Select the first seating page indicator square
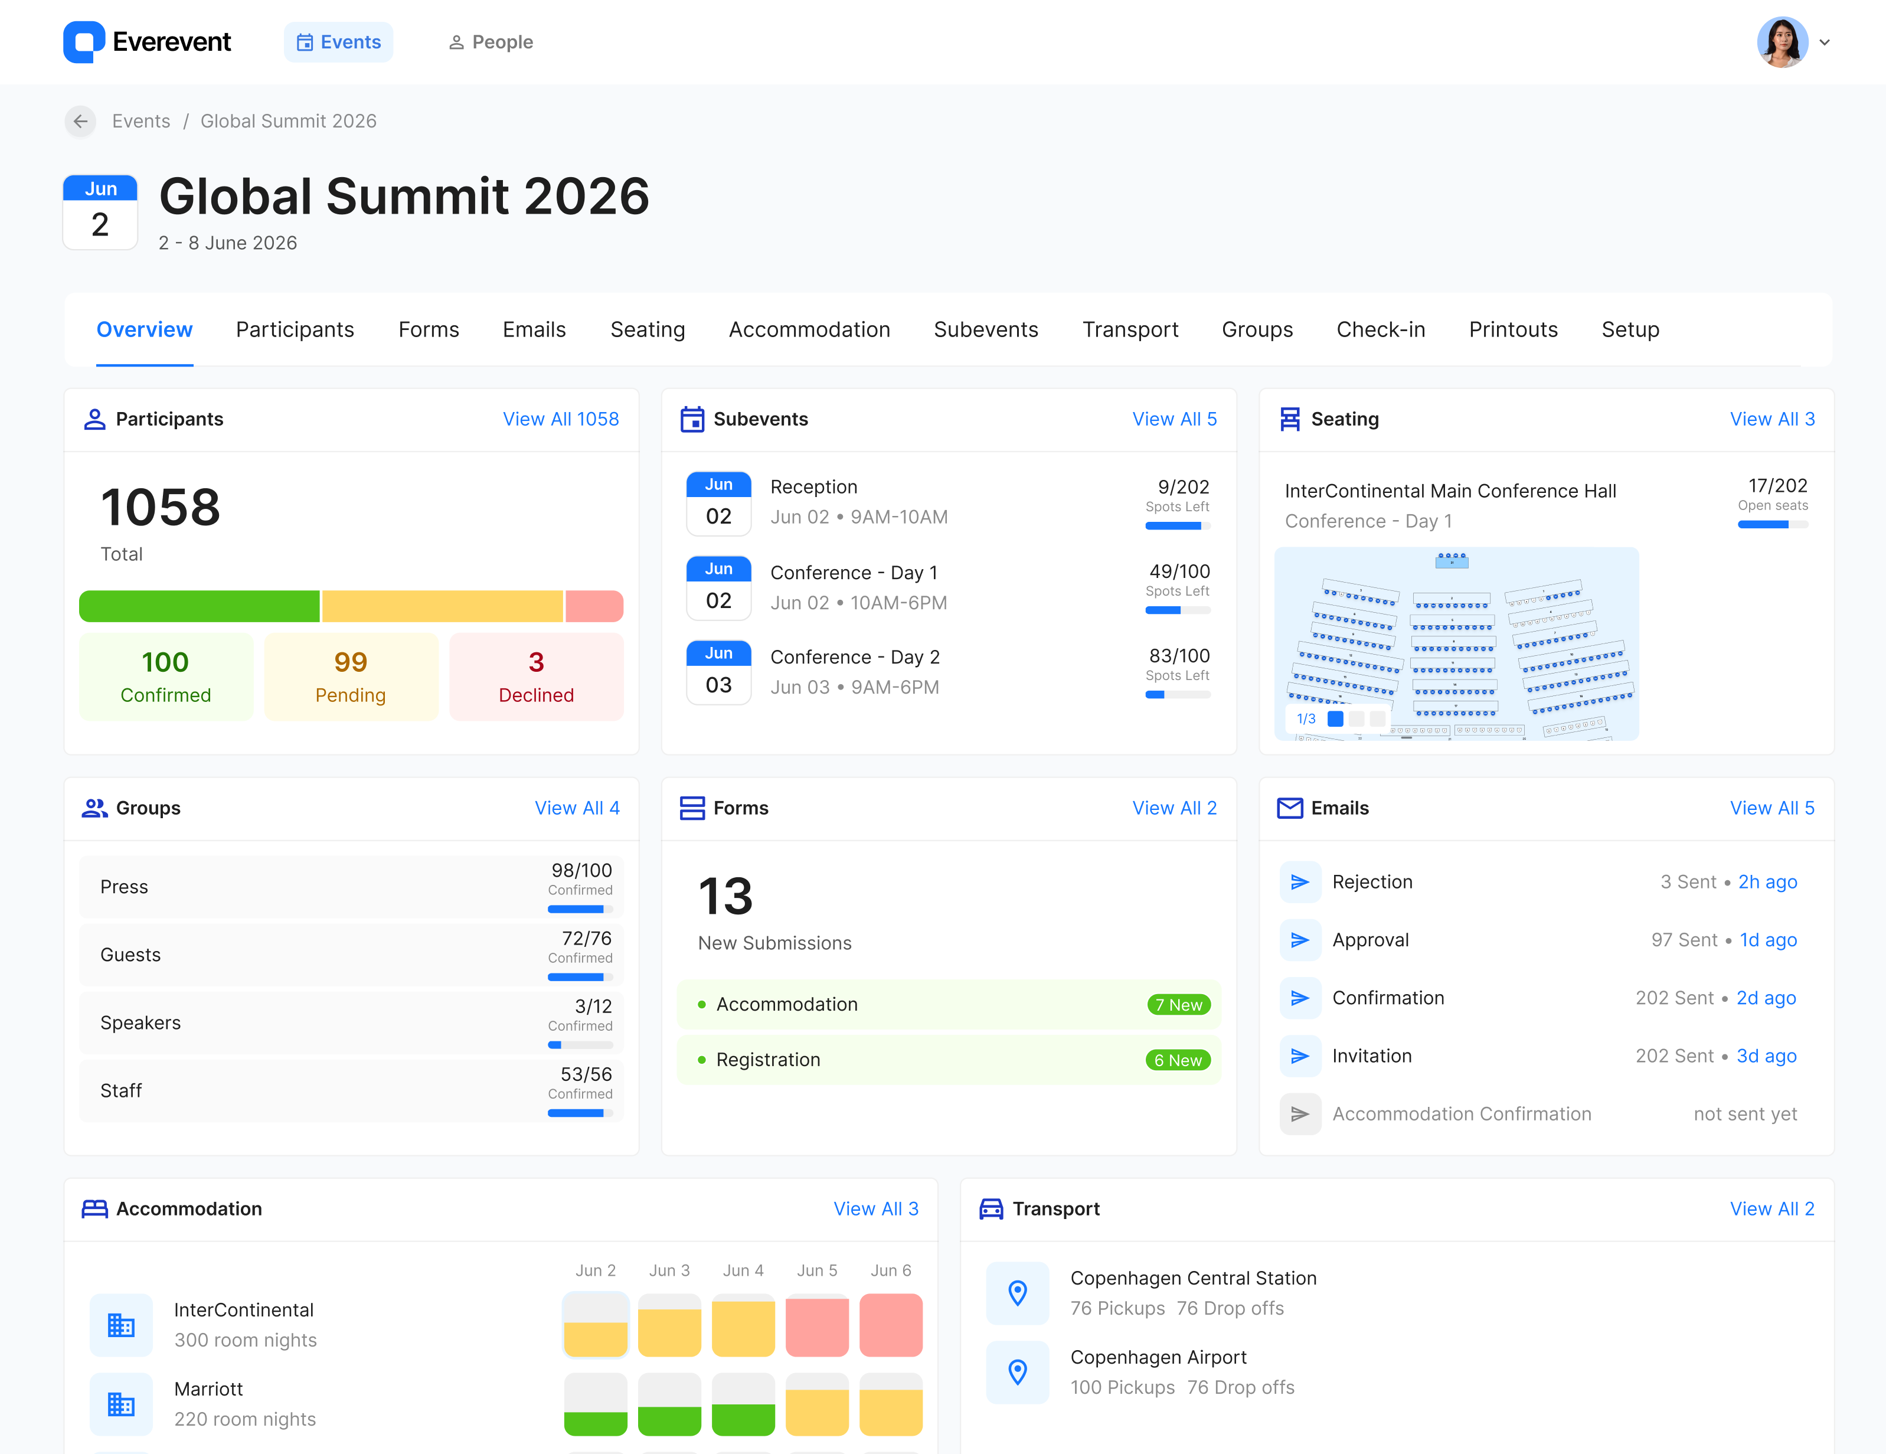This screenshot has height=1454, width=1886. coord(1335,718)
